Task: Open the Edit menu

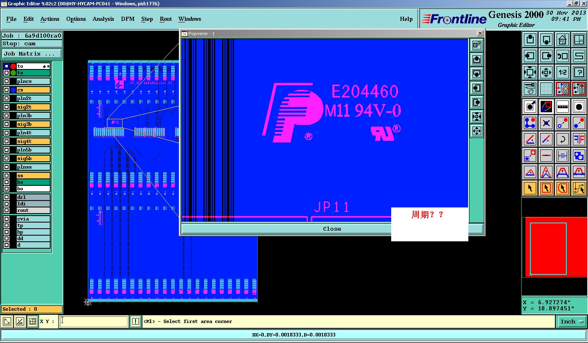Action: (x=29, y=19)
